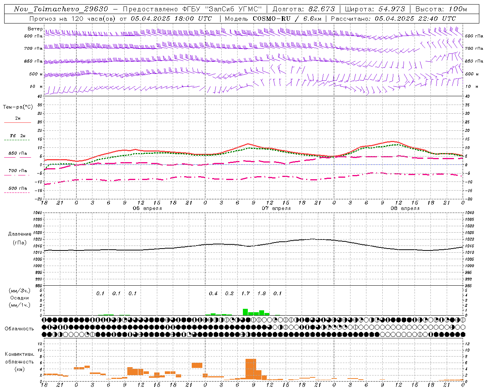The image size is (485, 388).
Task: Click the "(мм/3ч.)" precipitation unit label
Action: pos(19,291)
